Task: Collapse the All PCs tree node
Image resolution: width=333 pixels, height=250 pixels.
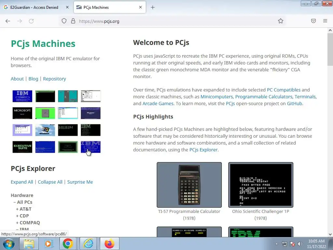Action: click(x=23, y=202)
